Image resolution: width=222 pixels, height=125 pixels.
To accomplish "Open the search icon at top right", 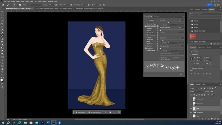I will pyautogui.click(x=215, y=5).
